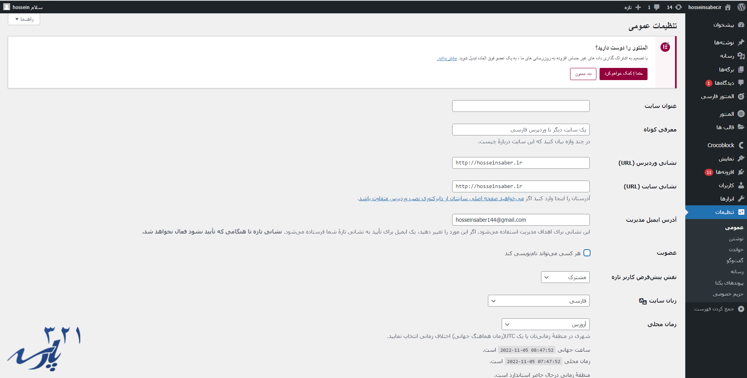The width and height of the screenshot is (747, 378).
Task: Open the updates icon showing 14
Action: pyautogui.click(x=679, y=7)
